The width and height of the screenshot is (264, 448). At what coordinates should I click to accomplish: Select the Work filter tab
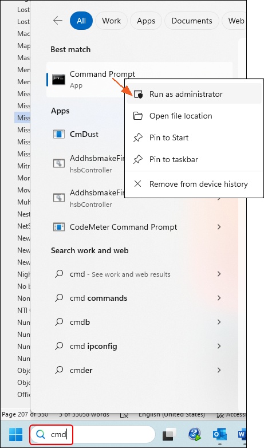coord(112,21)
